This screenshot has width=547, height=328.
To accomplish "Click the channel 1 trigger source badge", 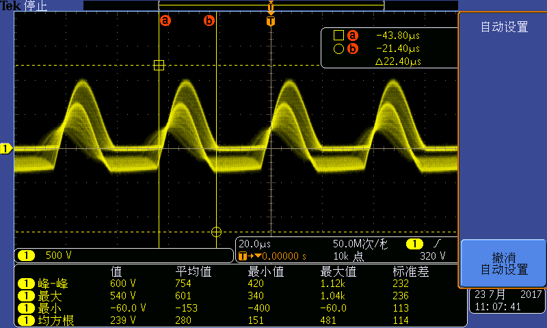I will 414,244.
